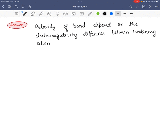Viewport: 160px width, 120px height.
Task: Tap the battery status indicator
Action: point(155,1)
